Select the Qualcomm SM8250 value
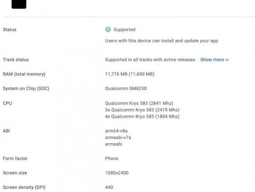 pos(126,89)
